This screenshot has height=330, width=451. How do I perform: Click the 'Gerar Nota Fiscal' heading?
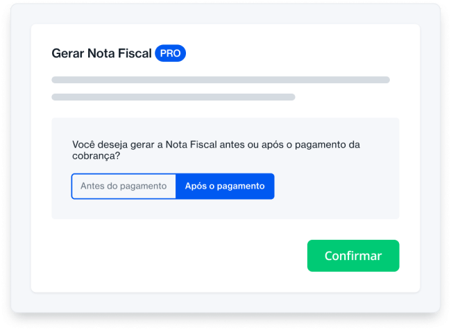pos(101,53)
